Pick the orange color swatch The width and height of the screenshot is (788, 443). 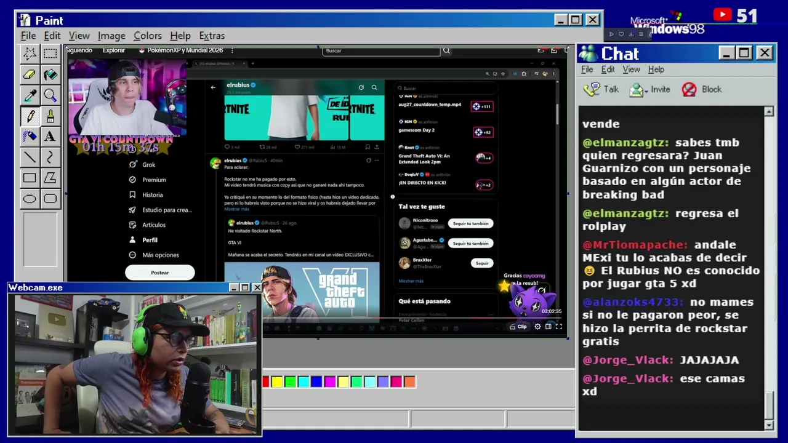click(409, 382)
